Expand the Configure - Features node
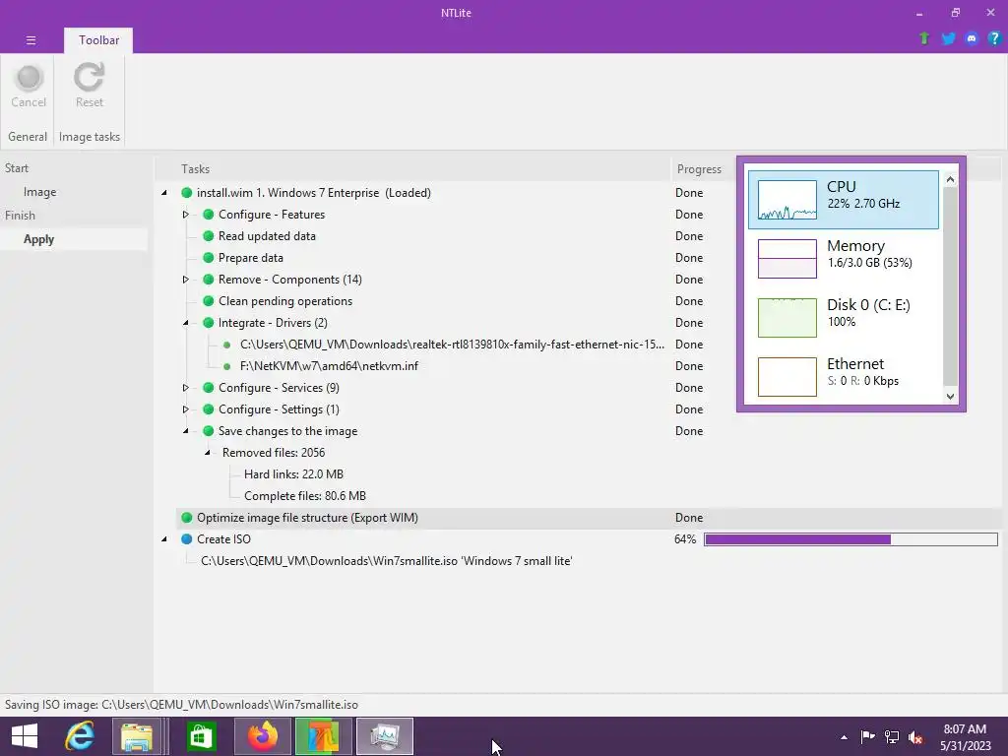The image size is (1008, 756). point(185,215)
